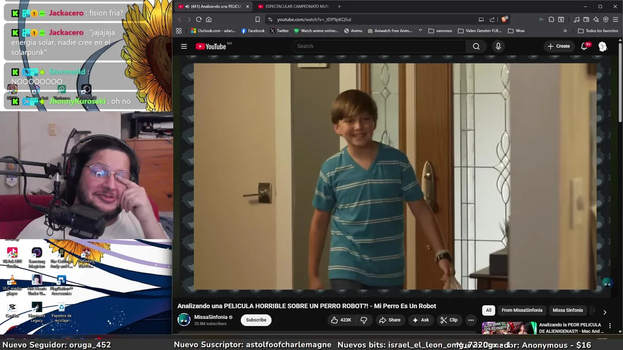Click the Clip scissors button
Viewport: 623px width, 350px height.
(449, 320)
